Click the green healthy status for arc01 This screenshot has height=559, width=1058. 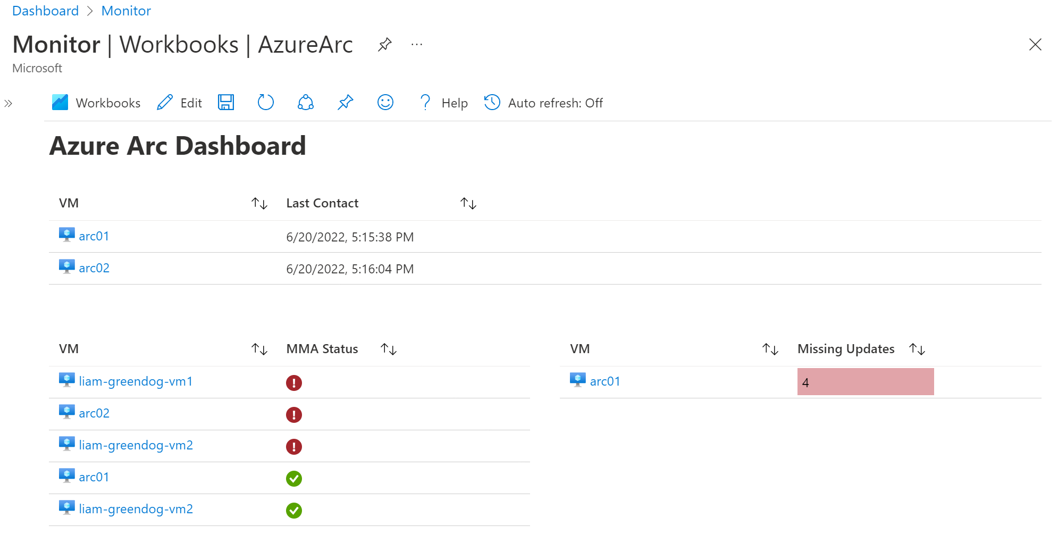pyautogui.click(x=294, y=478)
